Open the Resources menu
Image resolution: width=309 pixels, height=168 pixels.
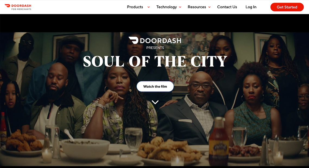[x=197, y=7]
